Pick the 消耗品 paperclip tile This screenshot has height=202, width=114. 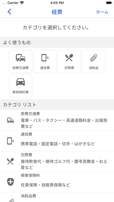point(94,61)
